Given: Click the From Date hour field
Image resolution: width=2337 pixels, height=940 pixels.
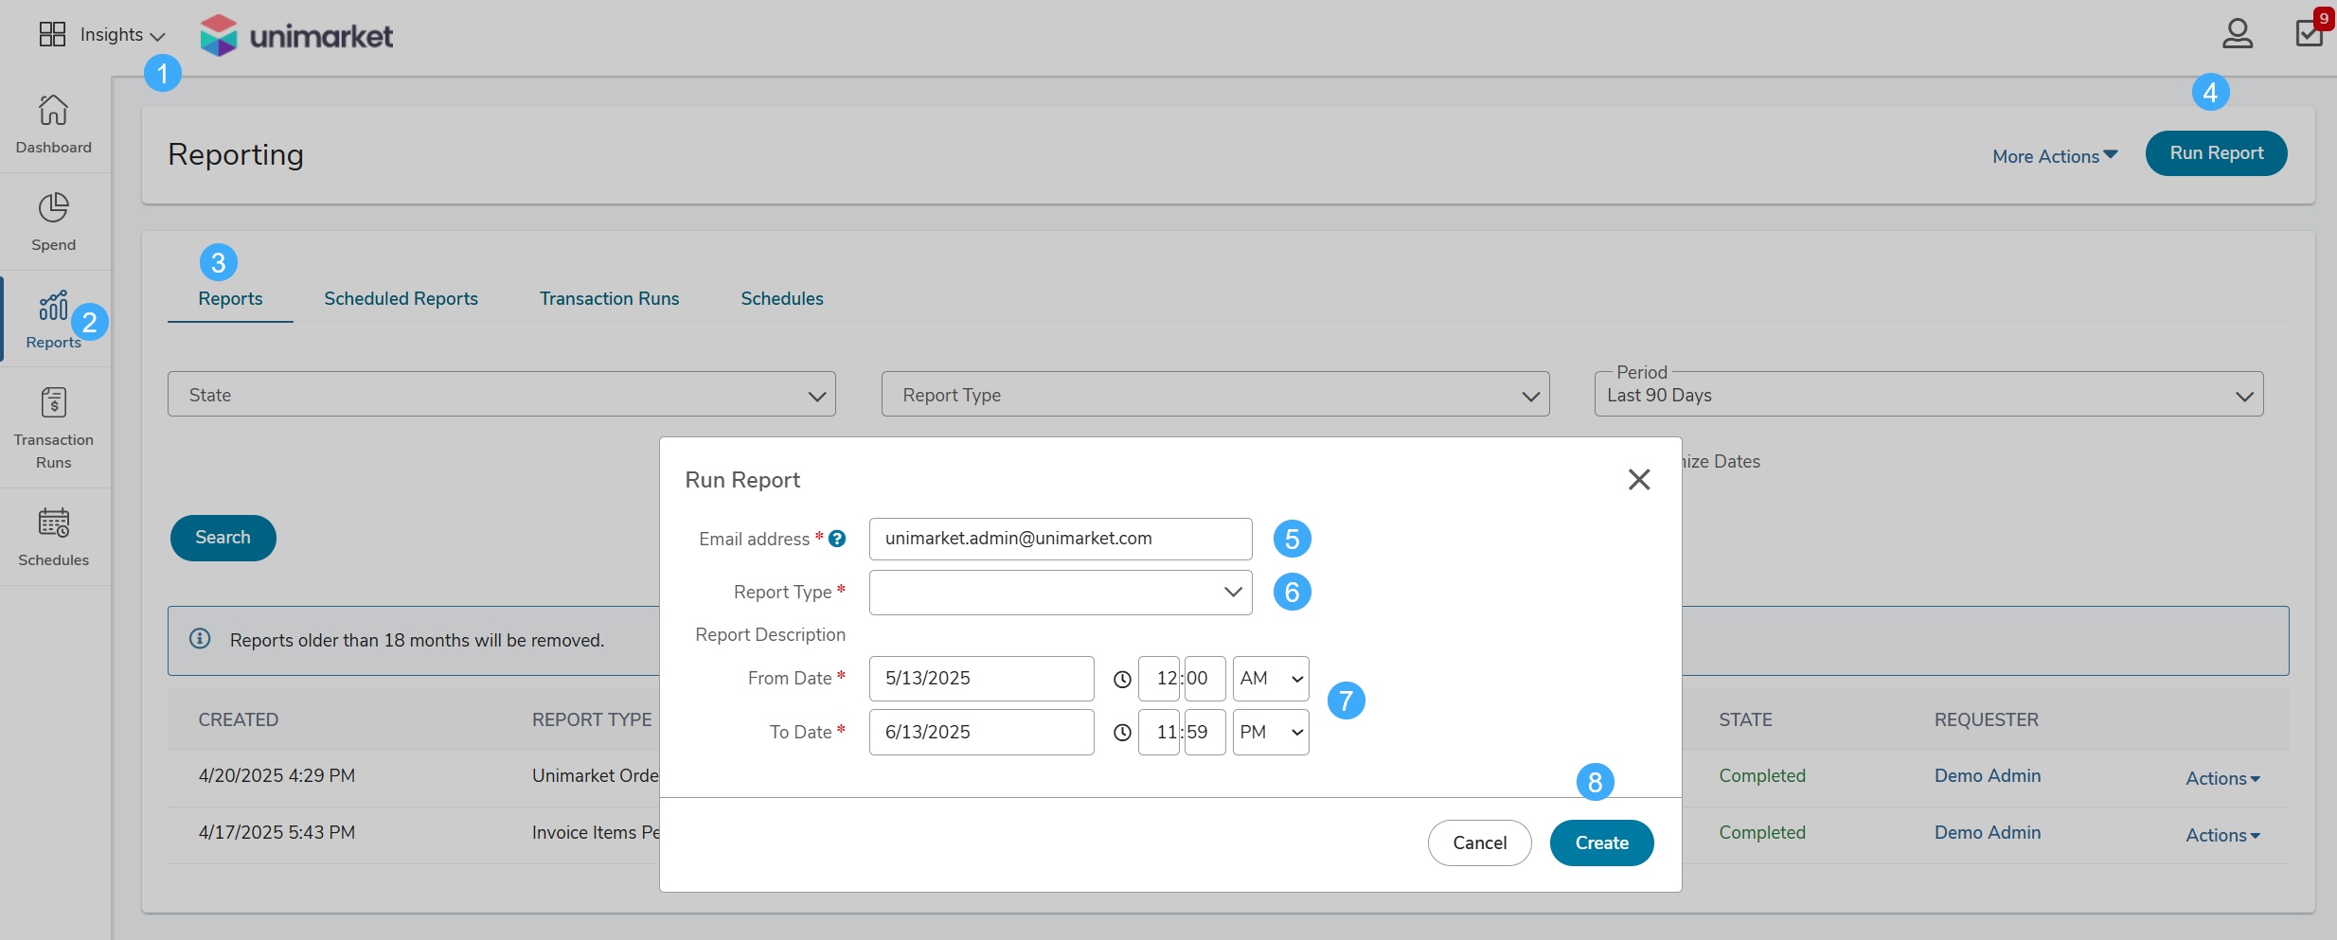Looking at the screenshot, I should click(1159, 679).
